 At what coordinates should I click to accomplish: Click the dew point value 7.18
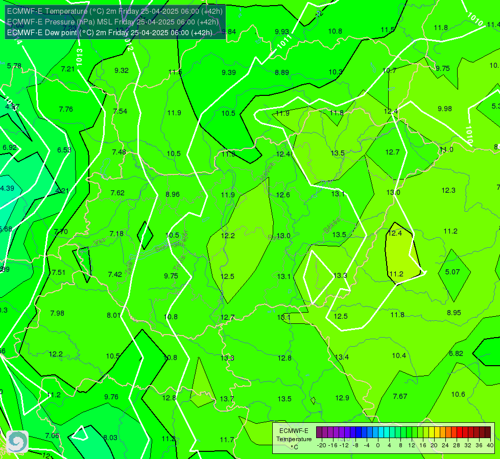click(x=117, y=234)
